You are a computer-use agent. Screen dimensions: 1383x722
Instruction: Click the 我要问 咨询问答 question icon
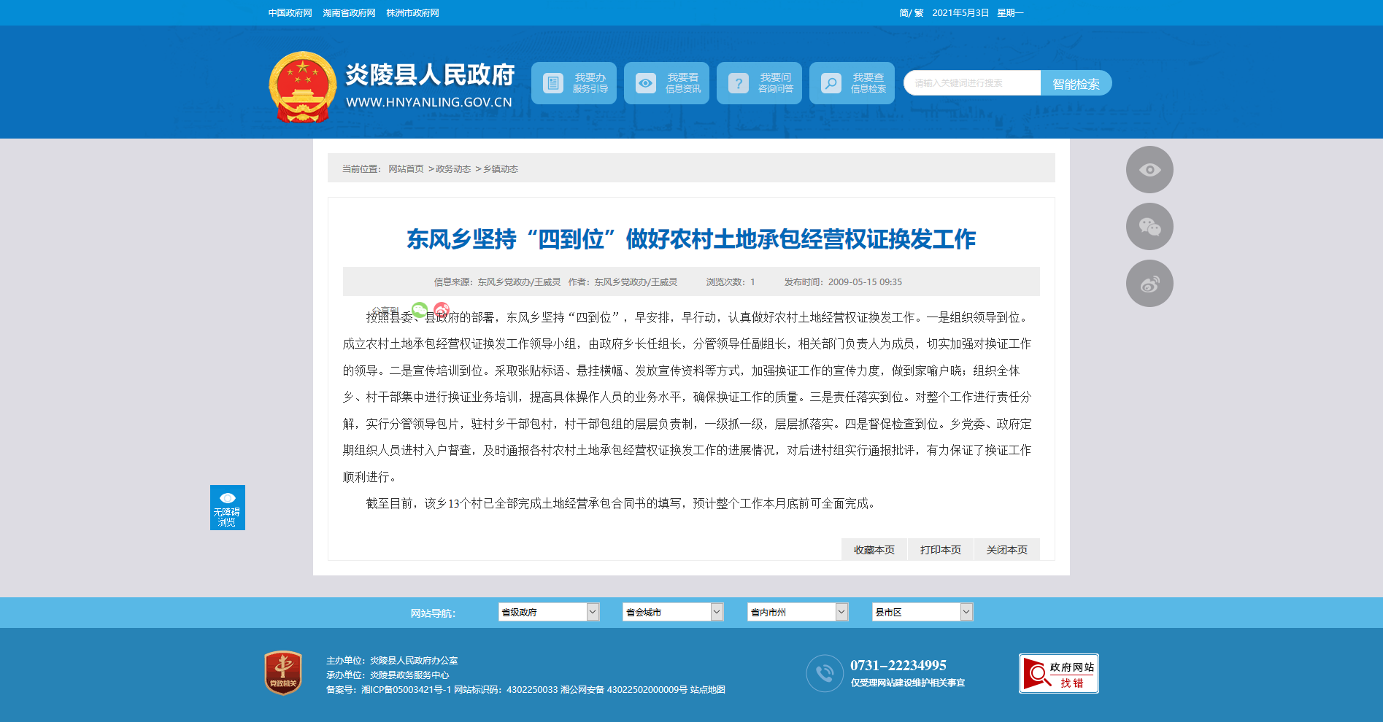point(739,83)
